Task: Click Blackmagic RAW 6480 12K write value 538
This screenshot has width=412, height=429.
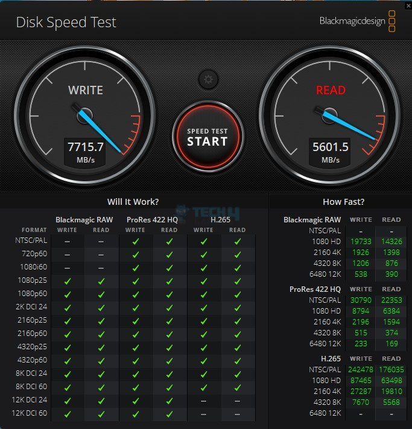Action: (x=361, y=274)
